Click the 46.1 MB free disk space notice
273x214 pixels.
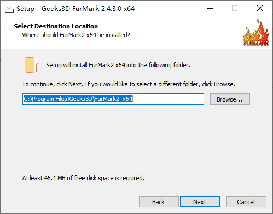pos(83,178)
